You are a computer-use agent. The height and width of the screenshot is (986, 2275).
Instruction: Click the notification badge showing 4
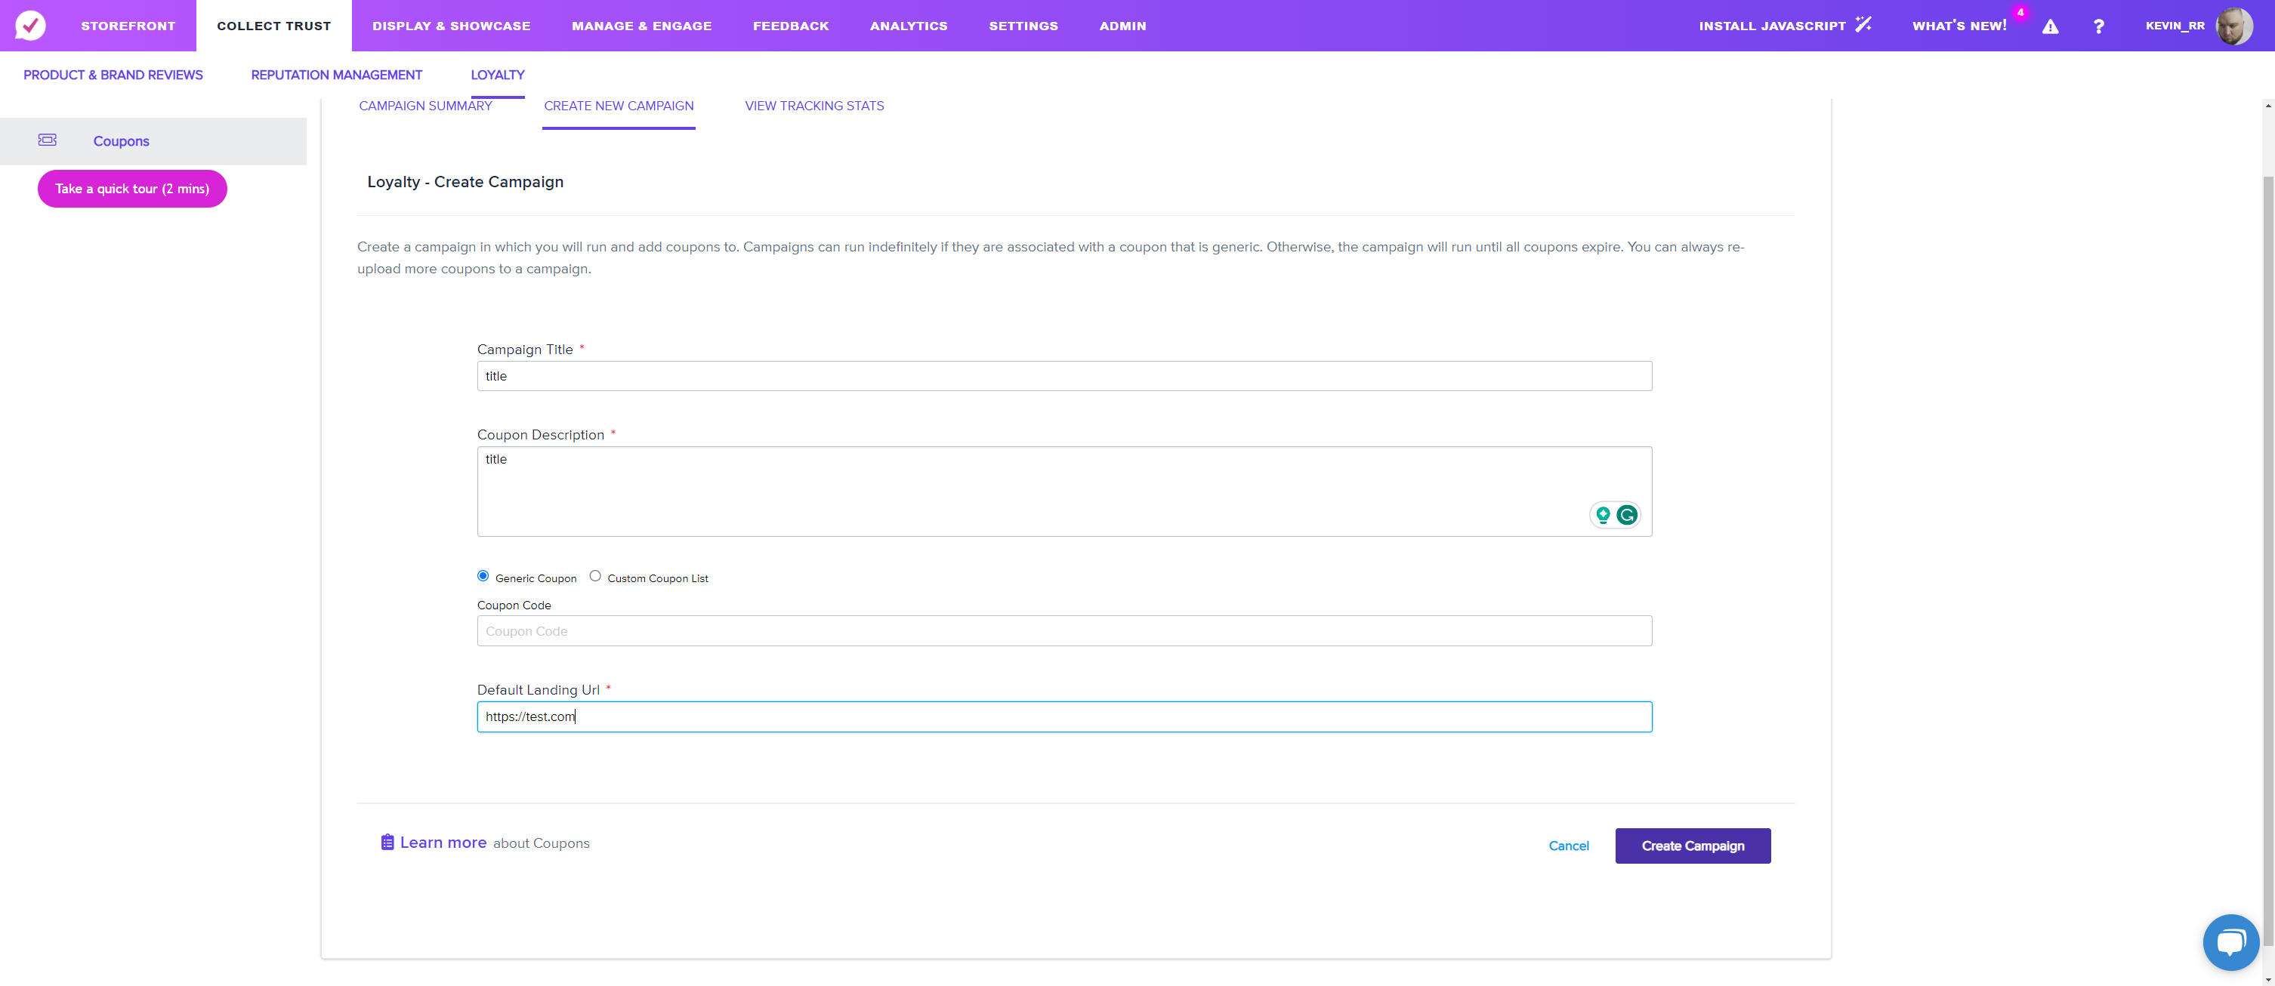2020,14
